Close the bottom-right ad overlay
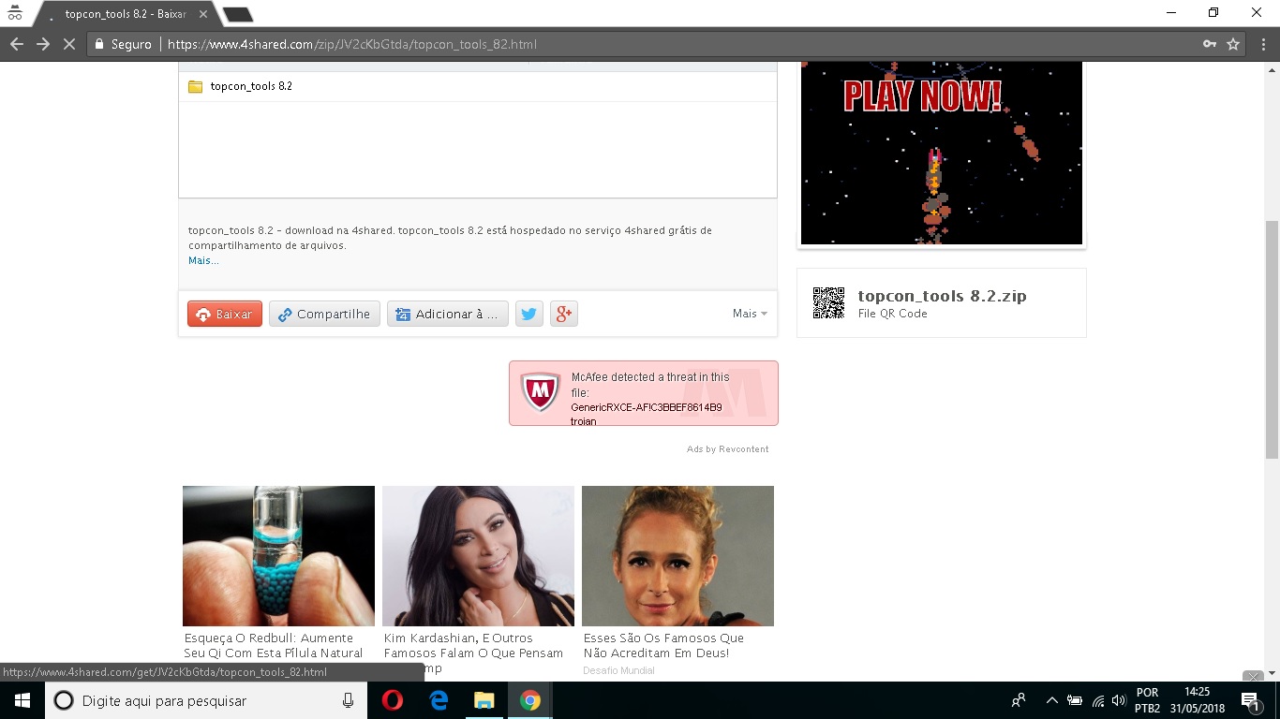Viewport: 1280px width, 719px height. tap(1253, 676)
